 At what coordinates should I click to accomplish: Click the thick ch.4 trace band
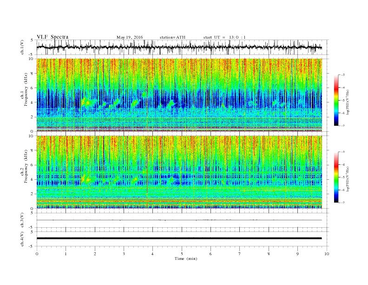tap(179, 238)
